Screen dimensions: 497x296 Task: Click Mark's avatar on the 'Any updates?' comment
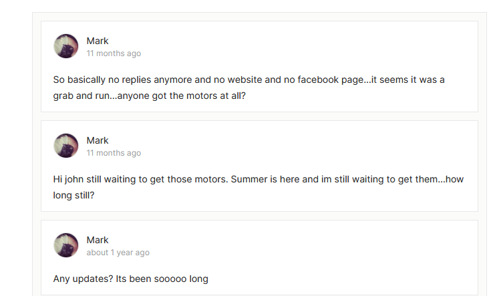pyautogui.click(x=66, y=245)
